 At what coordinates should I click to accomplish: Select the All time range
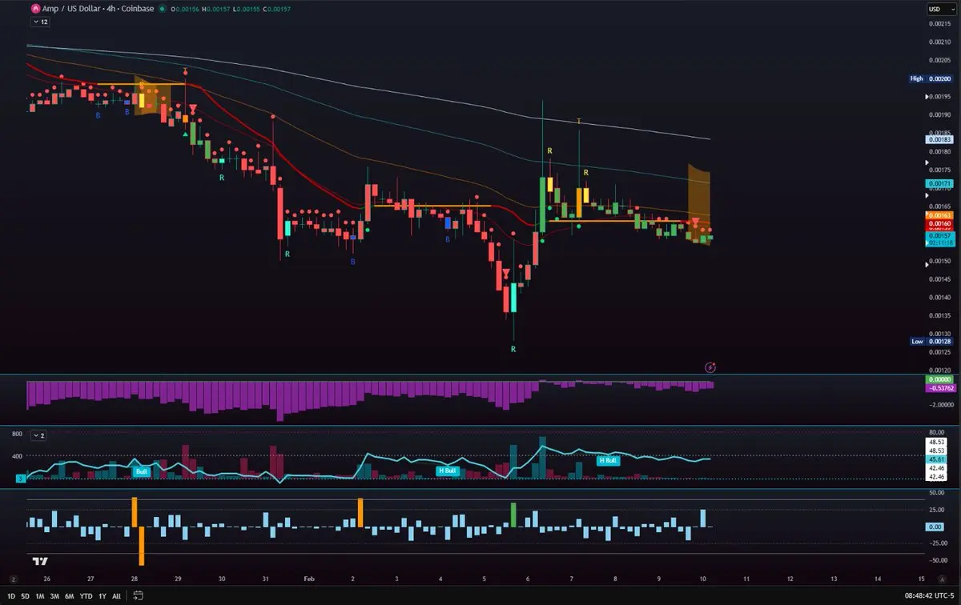pos(117,595)
